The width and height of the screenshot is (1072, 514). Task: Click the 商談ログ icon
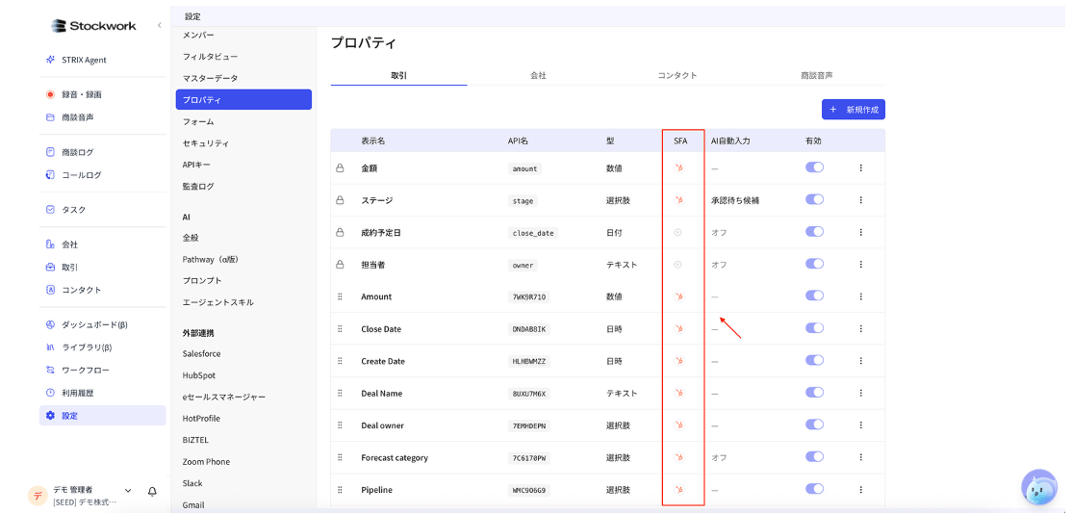point(50,152)
